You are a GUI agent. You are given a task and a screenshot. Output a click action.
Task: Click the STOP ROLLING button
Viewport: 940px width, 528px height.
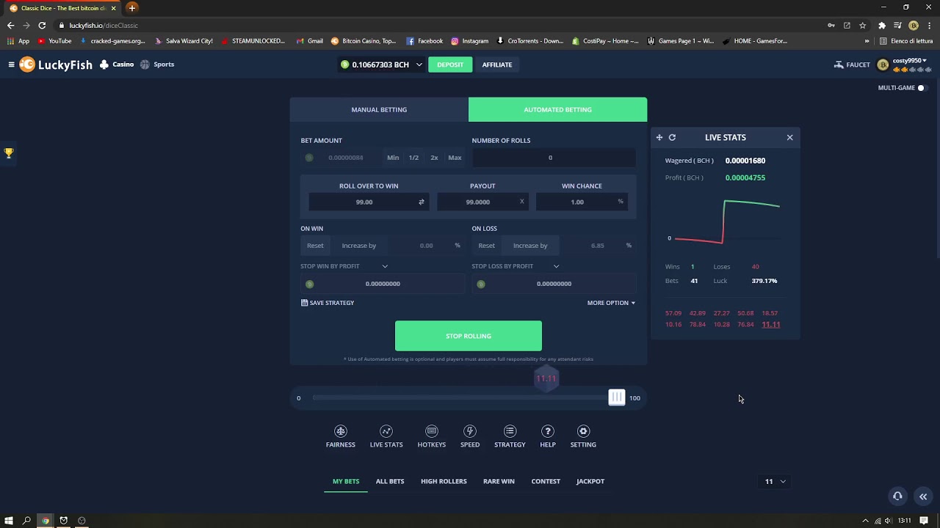point(469,336)
